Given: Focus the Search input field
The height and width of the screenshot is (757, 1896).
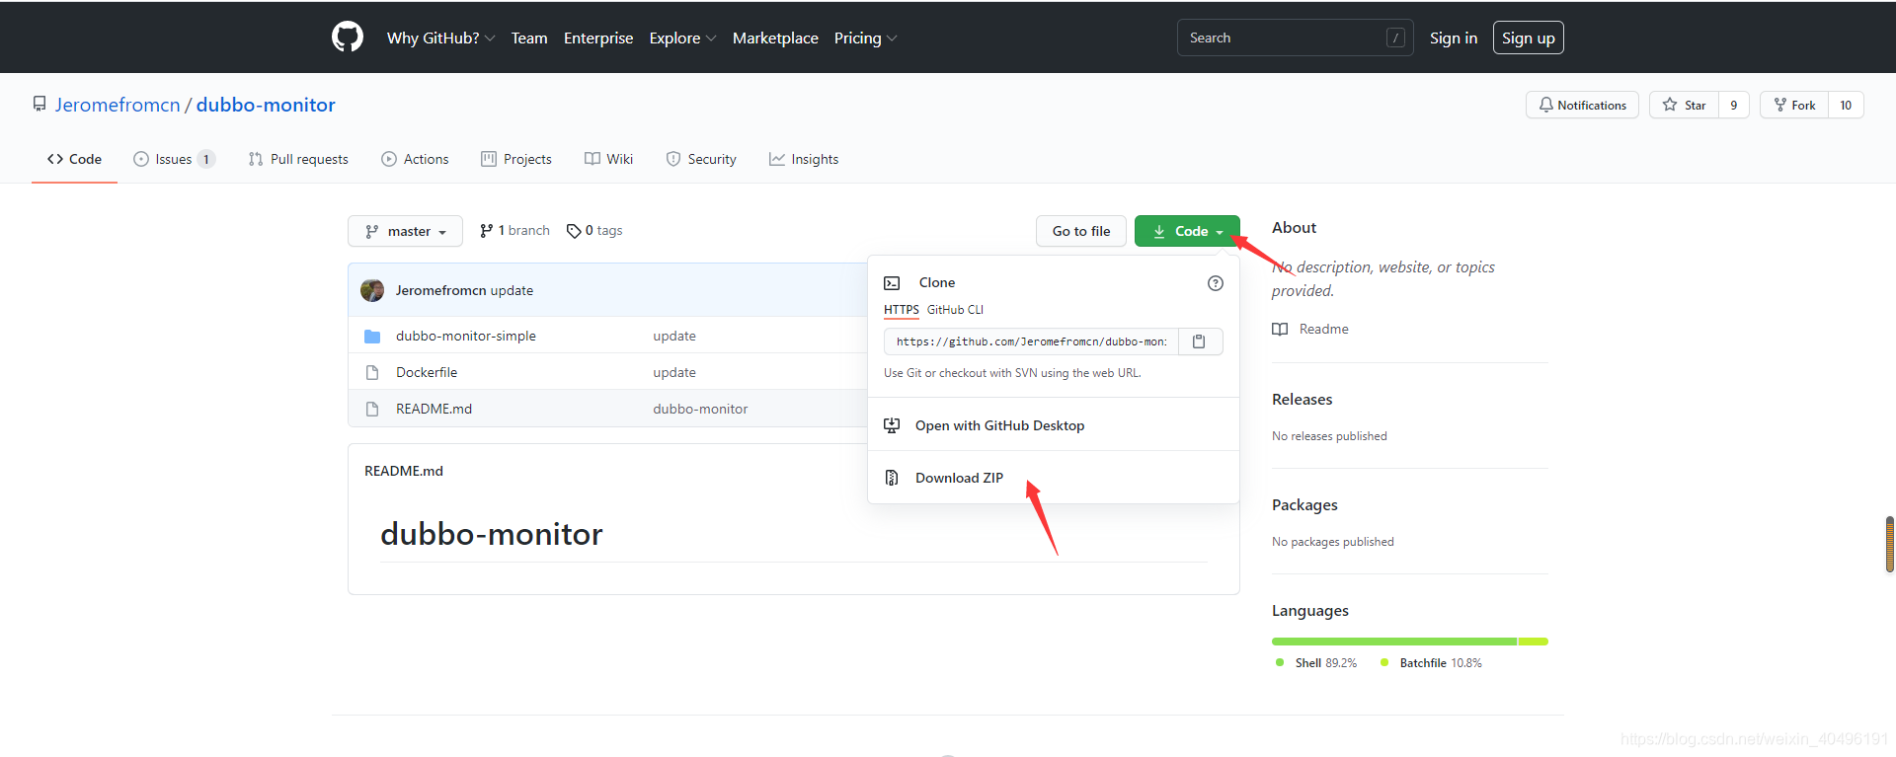Looking at the screenshot, I should pyautogui.click(x=1295, y=38).
